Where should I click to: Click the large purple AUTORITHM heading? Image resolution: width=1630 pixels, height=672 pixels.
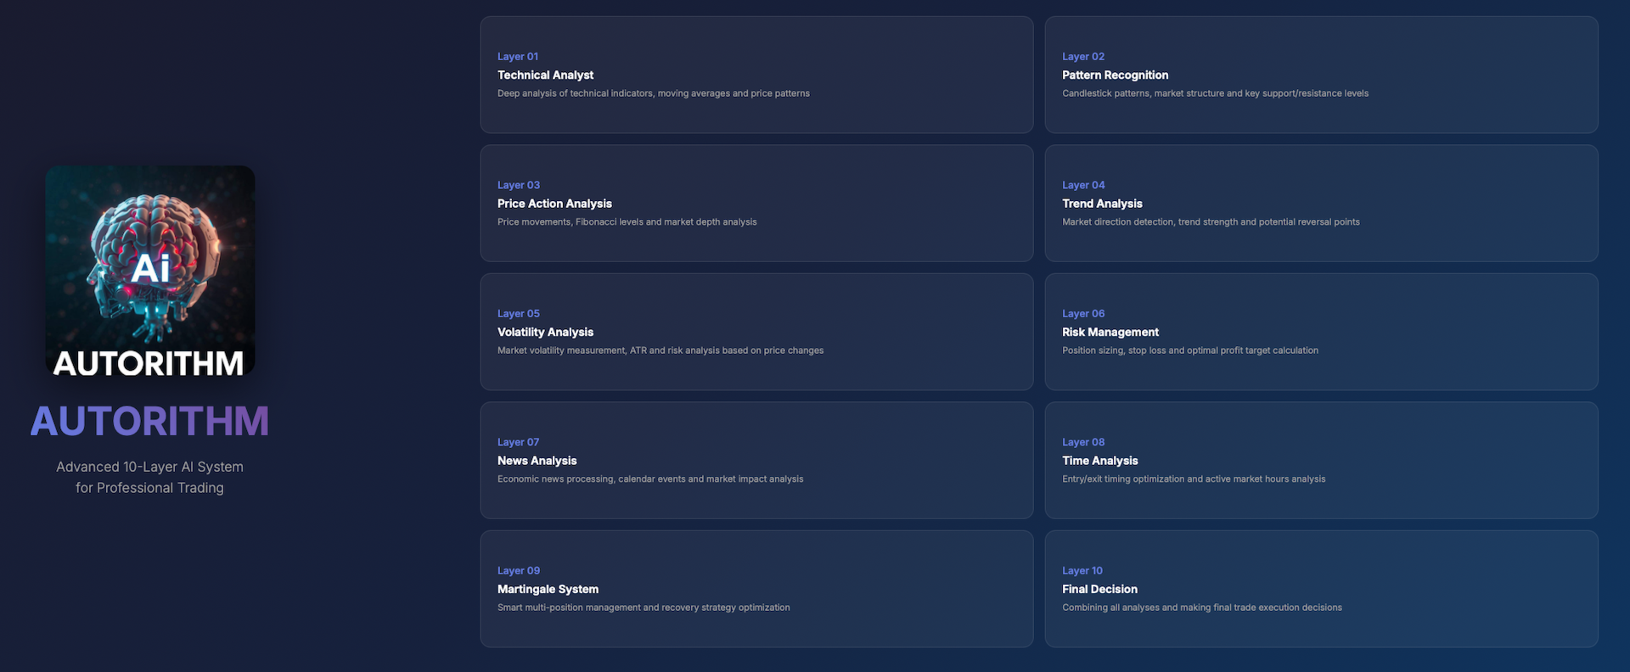(149, 422)
